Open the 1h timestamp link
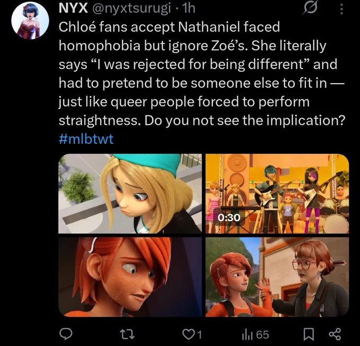The height and width of the screenshot is (346, 360). point(188,8)
